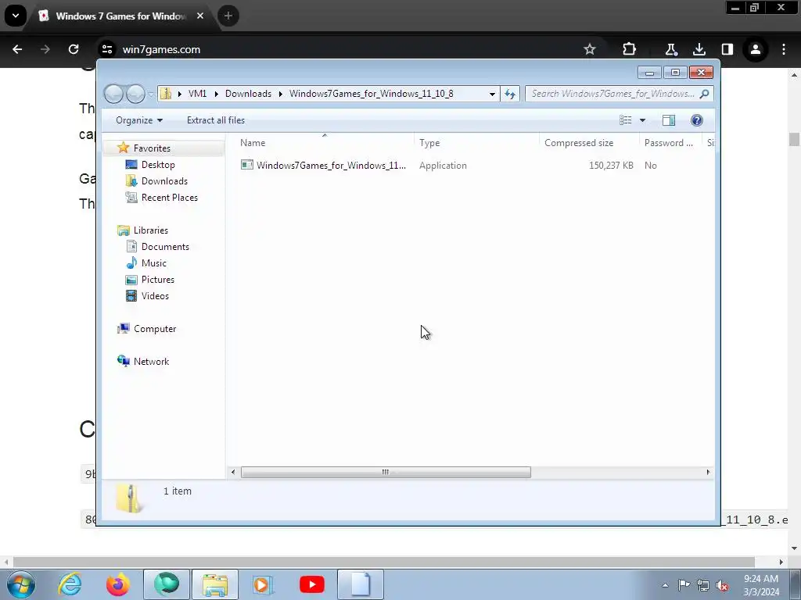Expand arrow after Downloads breadcrumb
Image resolution: width=801 pixels, height=600 pixels.
[x=281, y=94]
